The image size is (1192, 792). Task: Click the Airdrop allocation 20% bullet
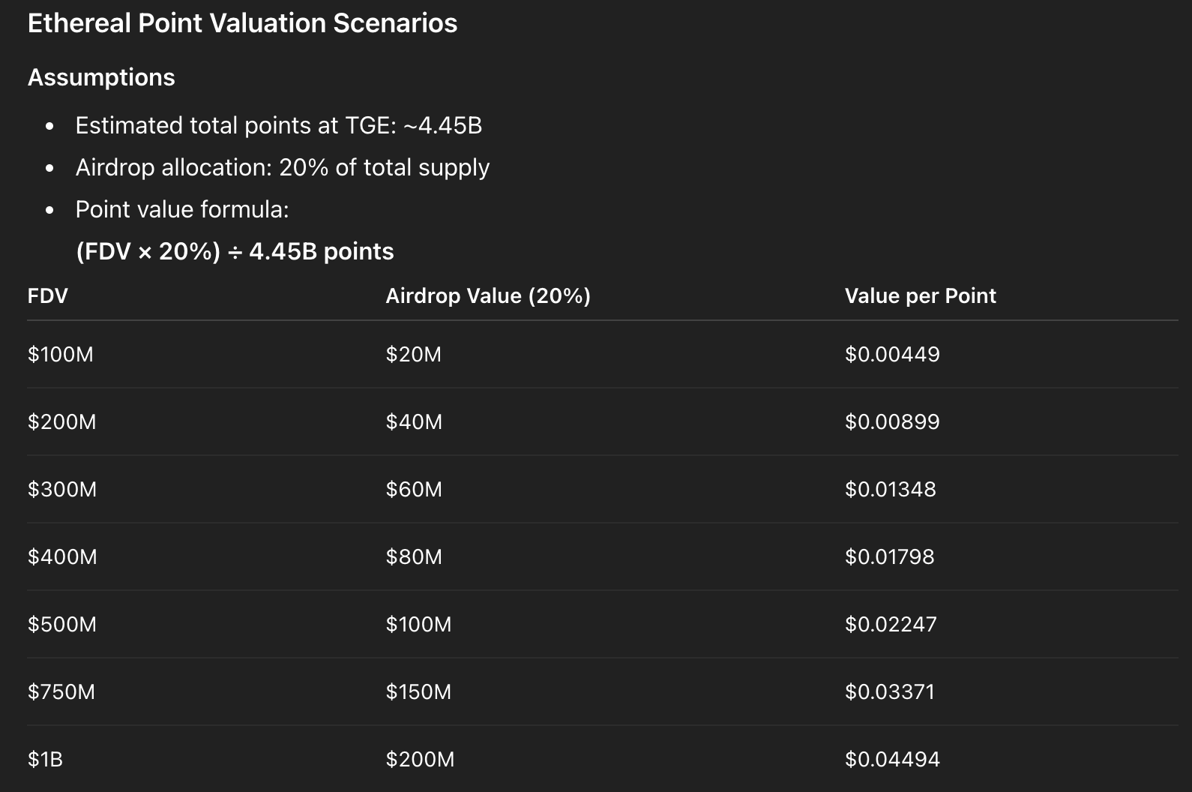[x=282, y=167]
